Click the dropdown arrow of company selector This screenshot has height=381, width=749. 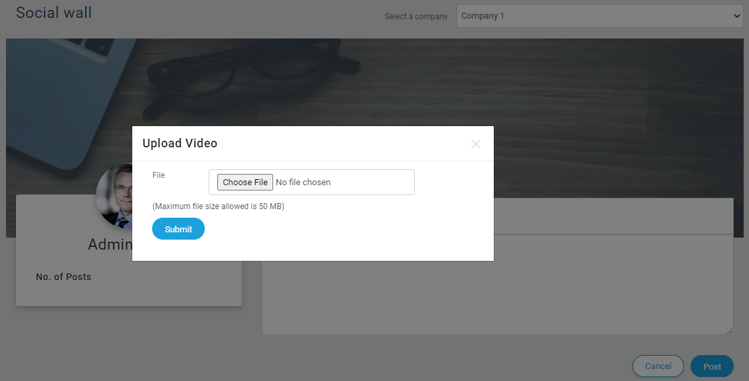tap(736, 16)
